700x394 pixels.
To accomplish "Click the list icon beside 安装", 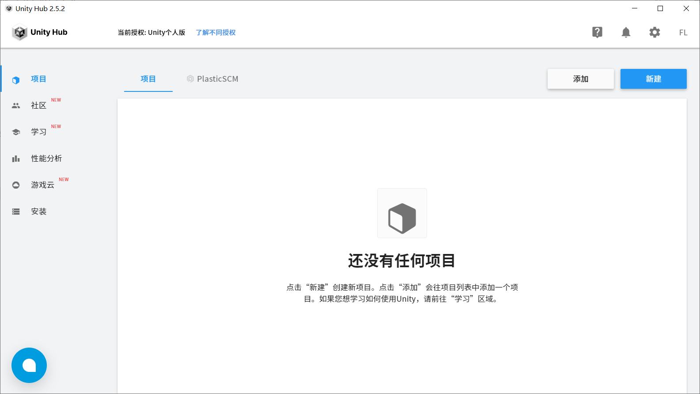I will tap(16, 212).
